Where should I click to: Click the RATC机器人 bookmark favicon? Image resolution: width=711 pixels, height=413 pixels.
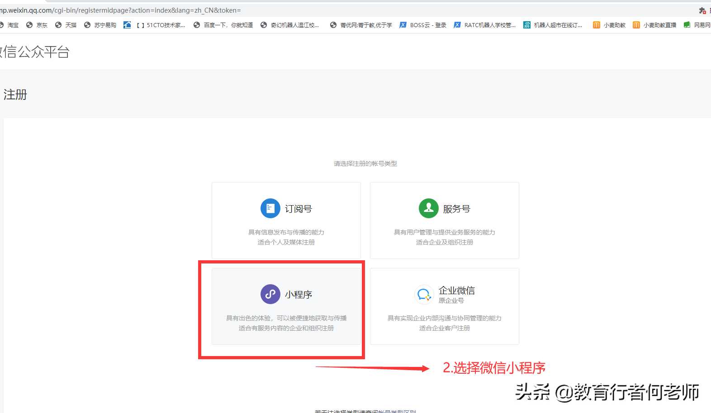[x=457, y=25]
